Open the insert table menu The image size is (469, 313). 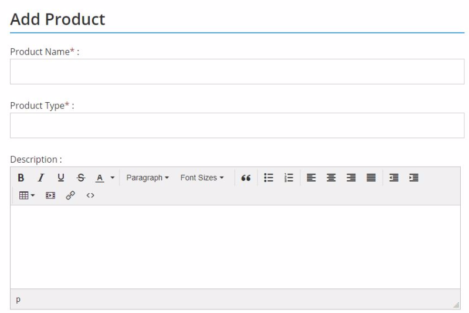[x=26, y=196]
